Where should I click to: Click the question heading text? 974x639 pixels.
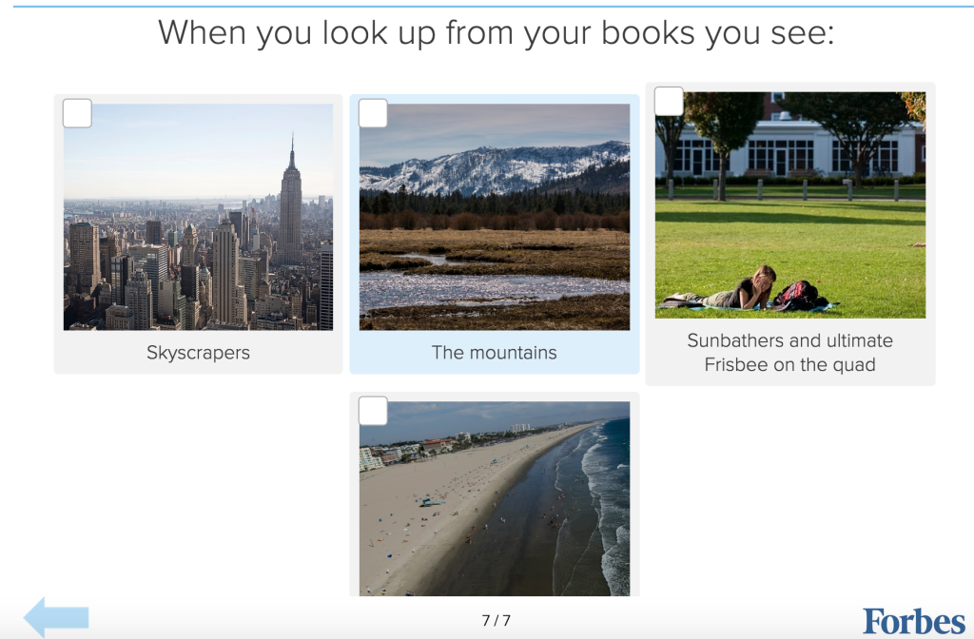[x=496, y=32]
